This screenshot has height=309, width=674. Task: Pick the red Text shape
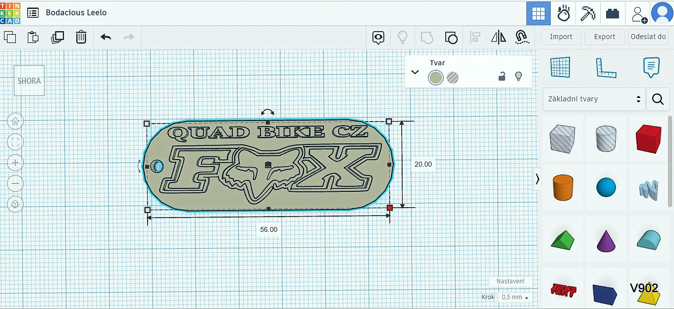click(x=563, y=290)
